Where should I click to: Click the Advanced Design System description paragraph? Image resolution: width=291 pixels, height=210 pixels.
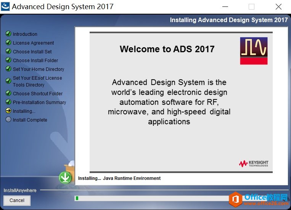coord(169,102)
